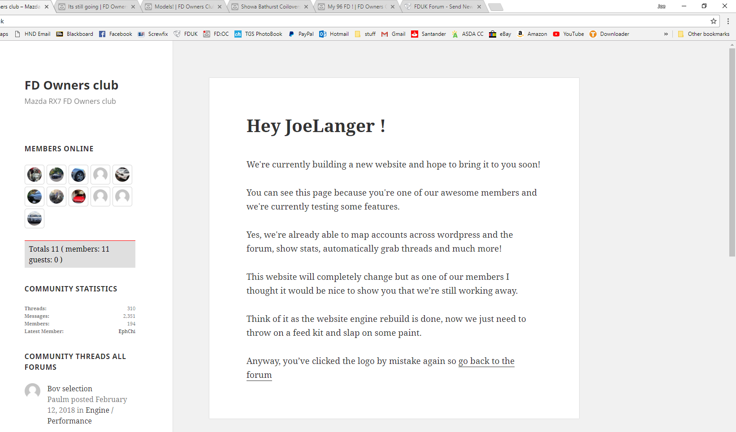Image resolution: width=736 pixels, height=432 pixels.
Task: Click the vertical page scrollbar
Action: [732, 152]
